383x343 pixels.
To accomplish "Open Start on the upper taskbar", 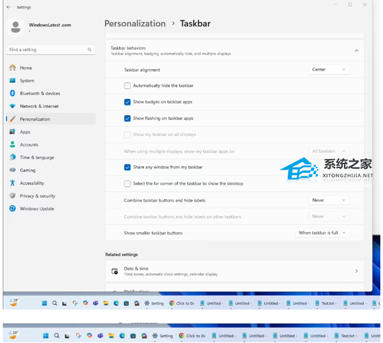I will (x=44, y=303).
